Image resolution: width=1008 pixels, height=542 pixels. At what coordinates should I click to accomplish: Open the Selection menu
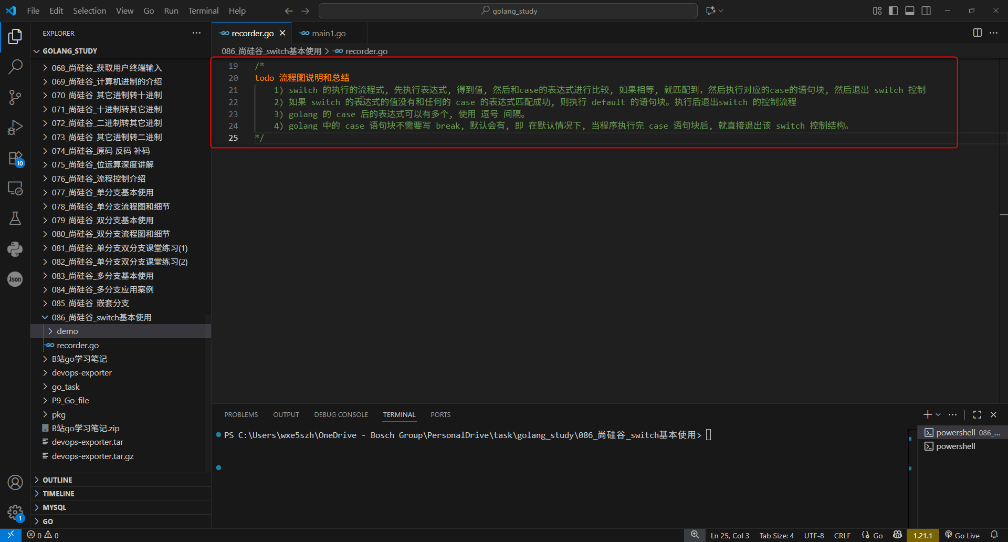coord(89,11)
